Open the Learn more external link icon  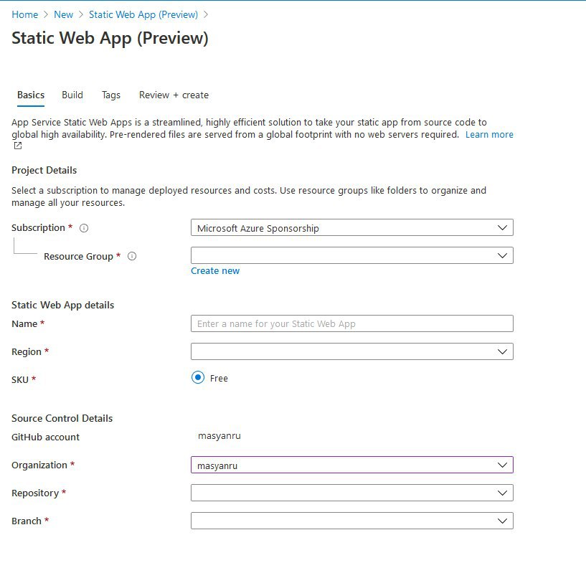(x=17, y=146)
